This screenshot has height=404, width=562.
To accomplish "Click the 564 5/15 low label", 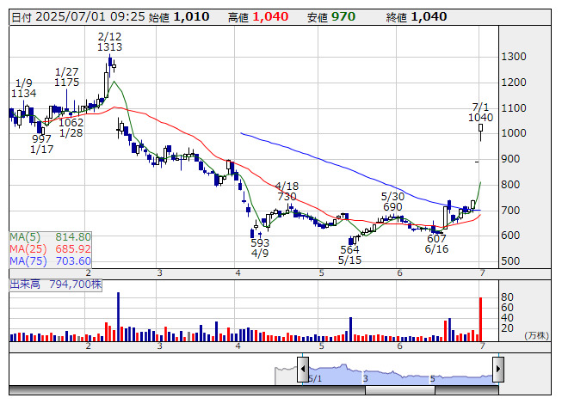I will click(349, 254).
